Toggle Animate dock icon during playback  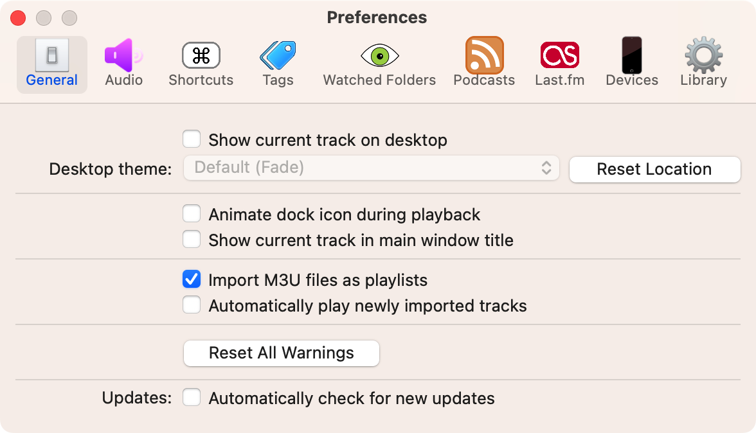point(192,213)
